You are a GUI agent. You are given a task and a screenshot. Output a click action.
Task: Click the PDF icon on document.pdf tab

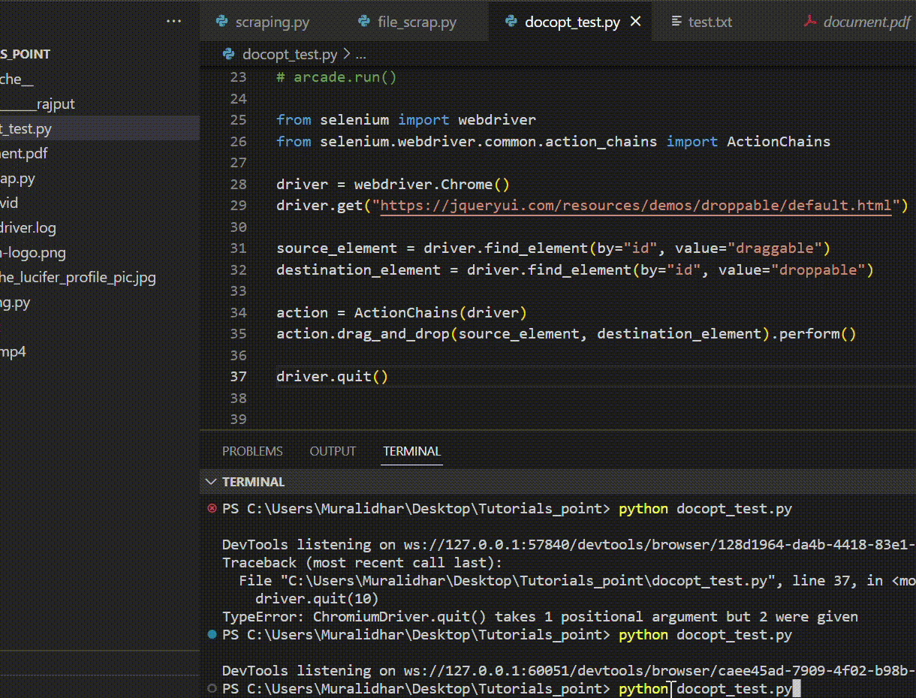(809, 22)
